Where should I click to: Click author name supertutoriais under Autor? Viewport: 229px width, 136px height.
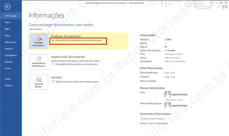pyautogui.click(x=179, y=95)
